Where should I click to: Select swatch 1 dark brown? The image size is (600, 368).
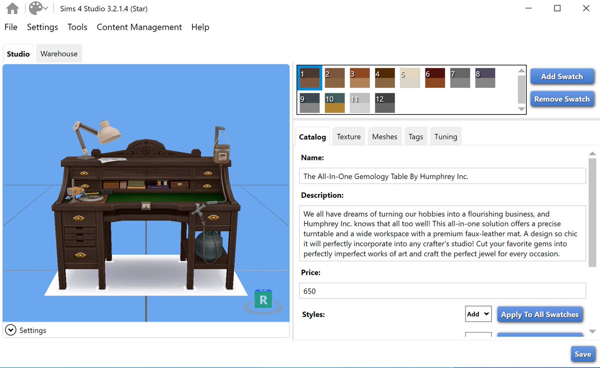(309, 78)
